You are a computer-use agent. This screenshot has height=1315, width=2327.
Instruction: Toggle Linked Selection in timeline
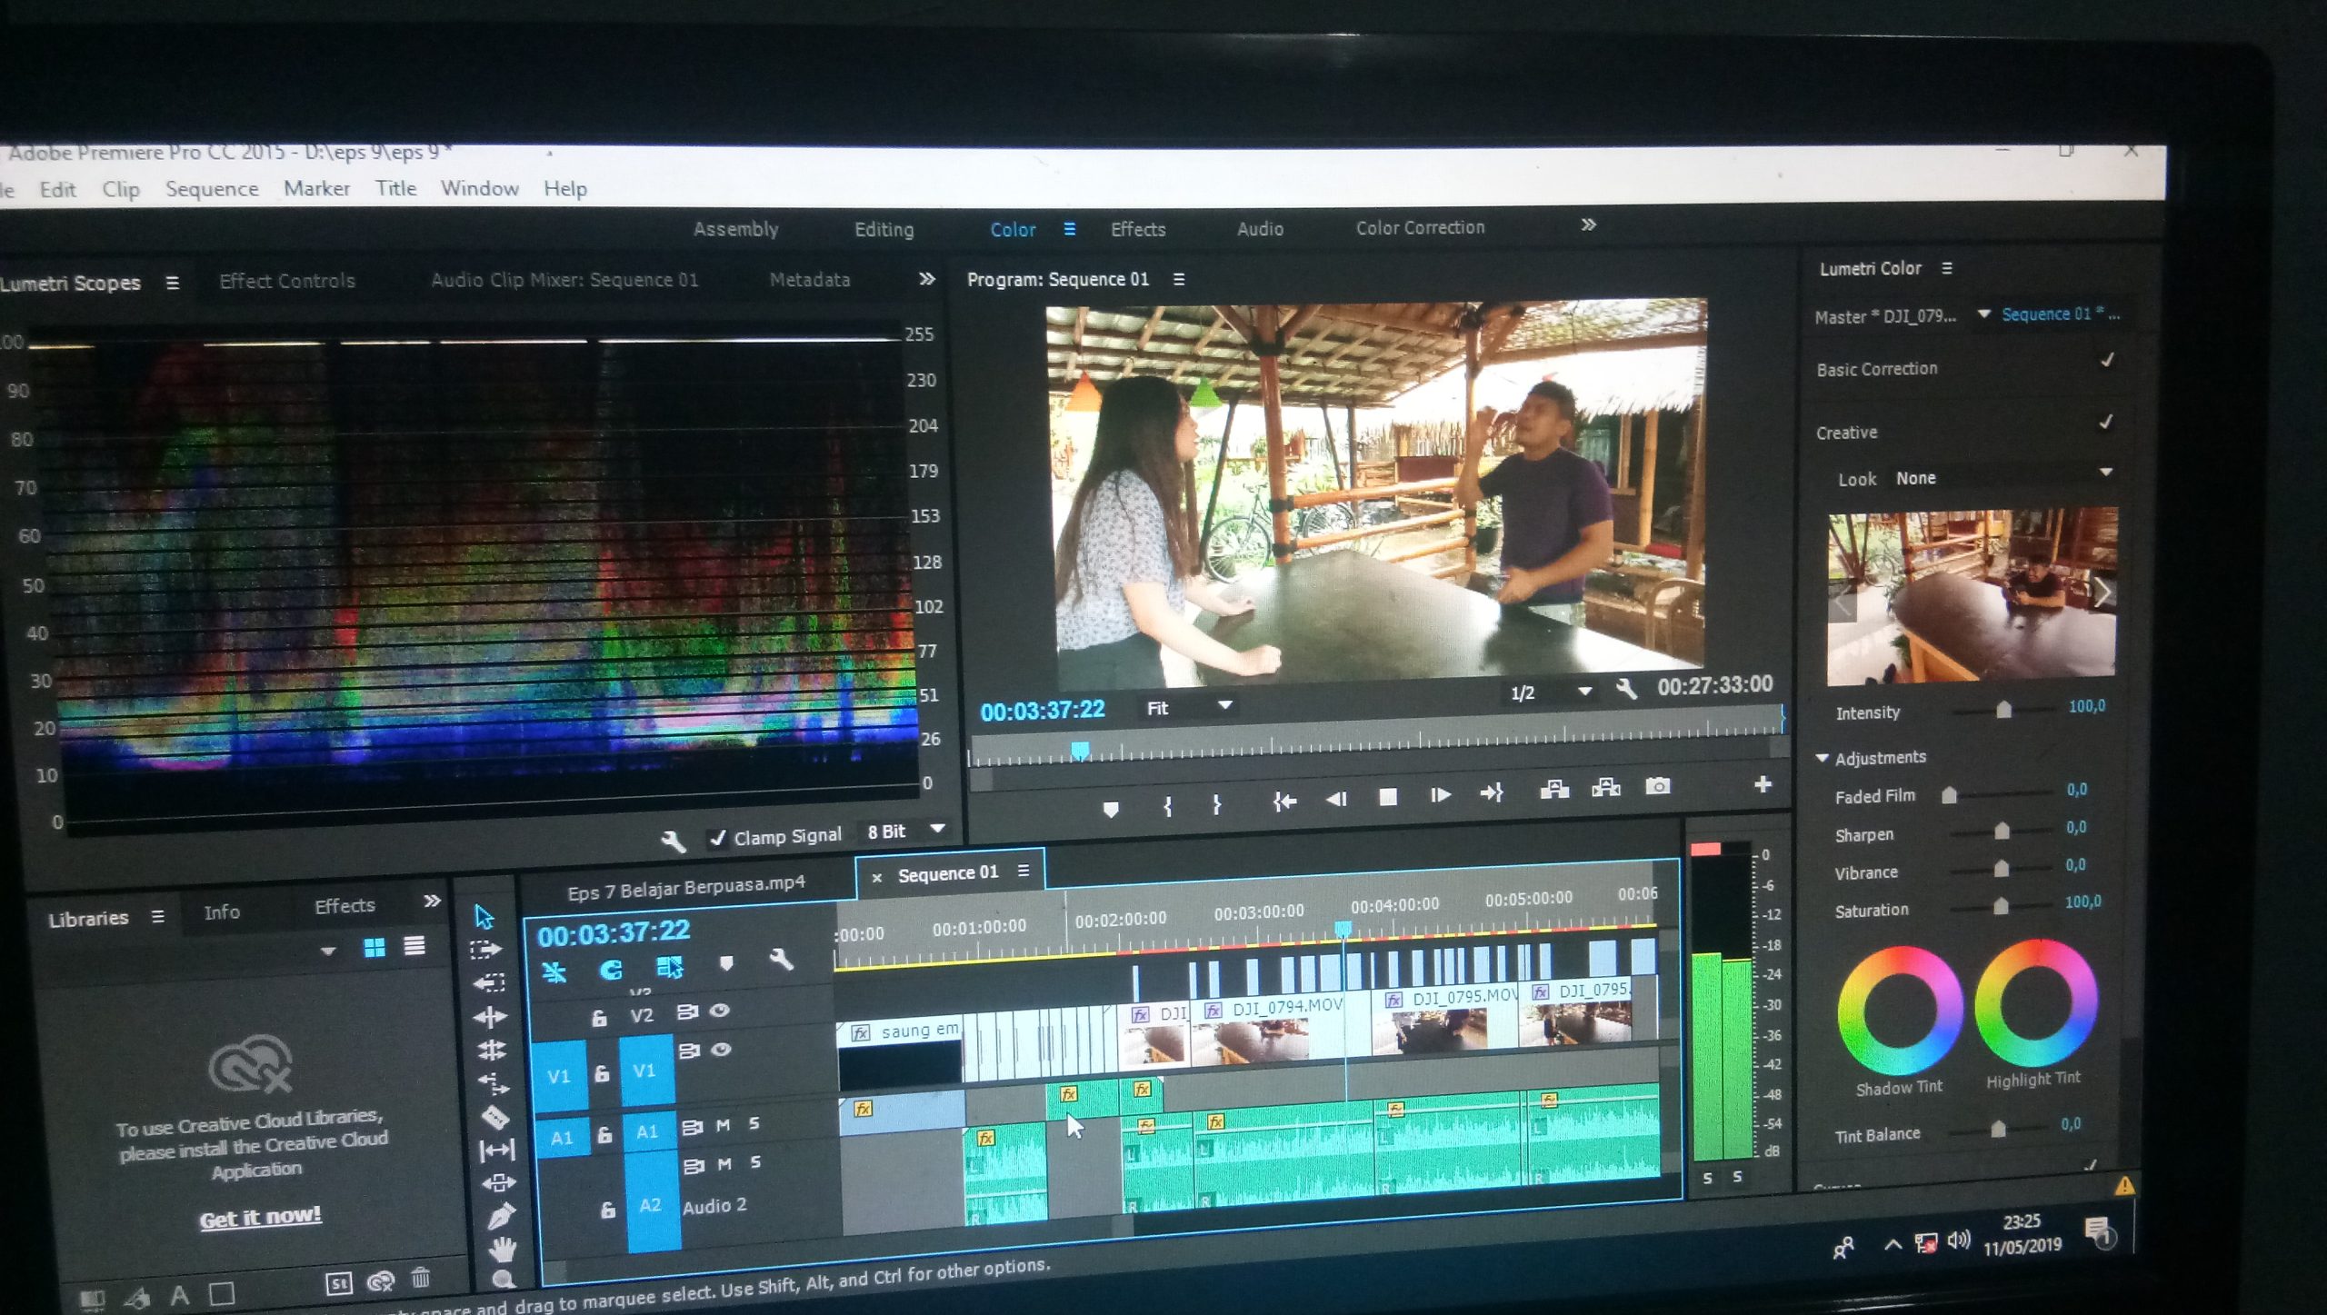coord(670,966)
